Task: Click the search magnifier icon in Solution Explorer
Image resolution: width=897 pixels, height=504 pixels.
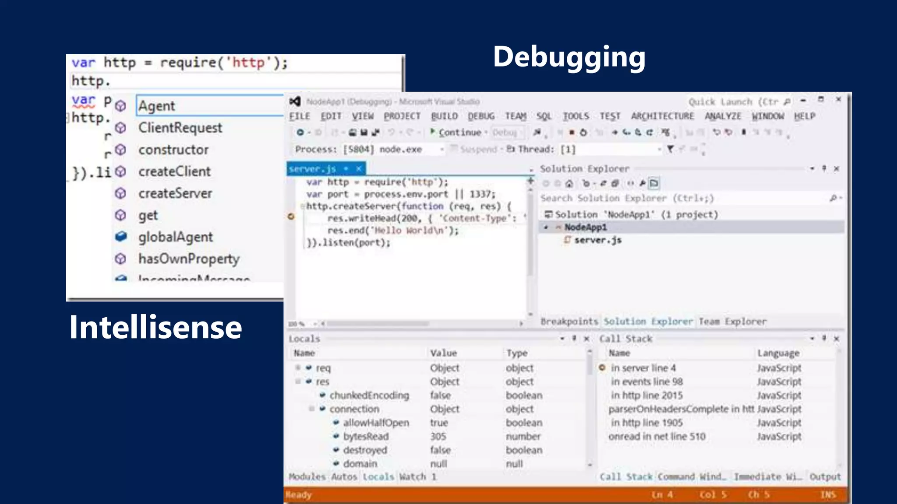Action: point(833,198)
